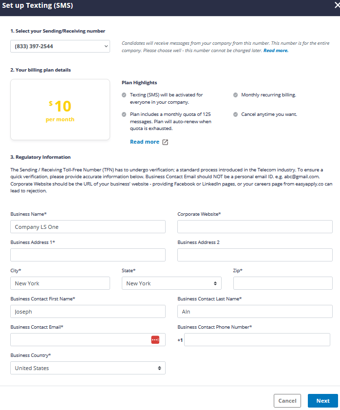
Task: Select the Business Contact Last Name field
Action: (x=255, y=312)
